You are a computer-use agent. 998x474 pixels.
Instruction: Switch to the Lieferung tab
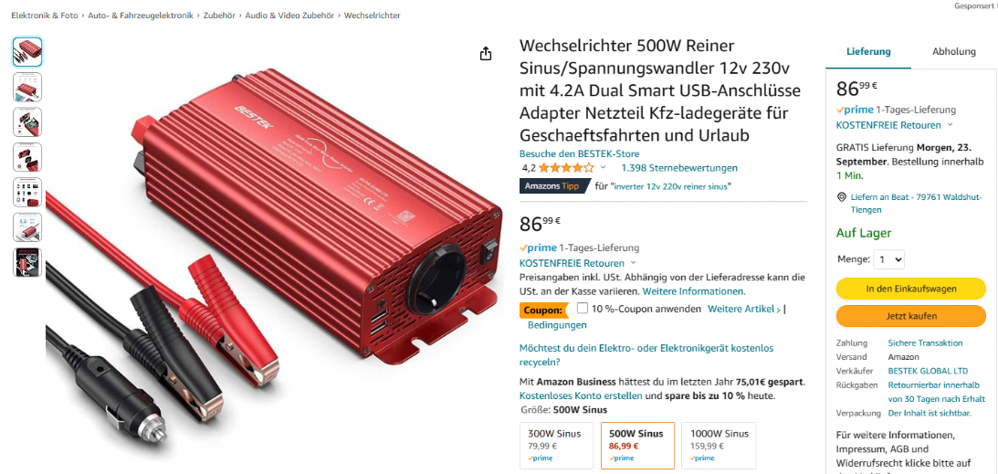coord(868,51)
